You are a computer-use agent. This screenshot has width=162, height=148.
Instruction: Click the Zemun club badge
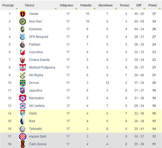(x=23, y=83)
